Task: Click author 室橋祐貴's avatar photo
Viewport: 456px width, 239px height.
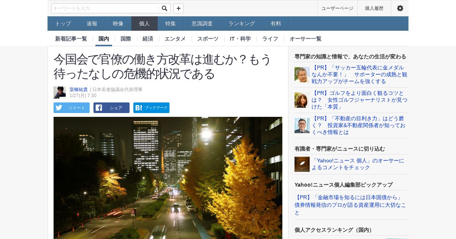Action: tap(60, 93)
